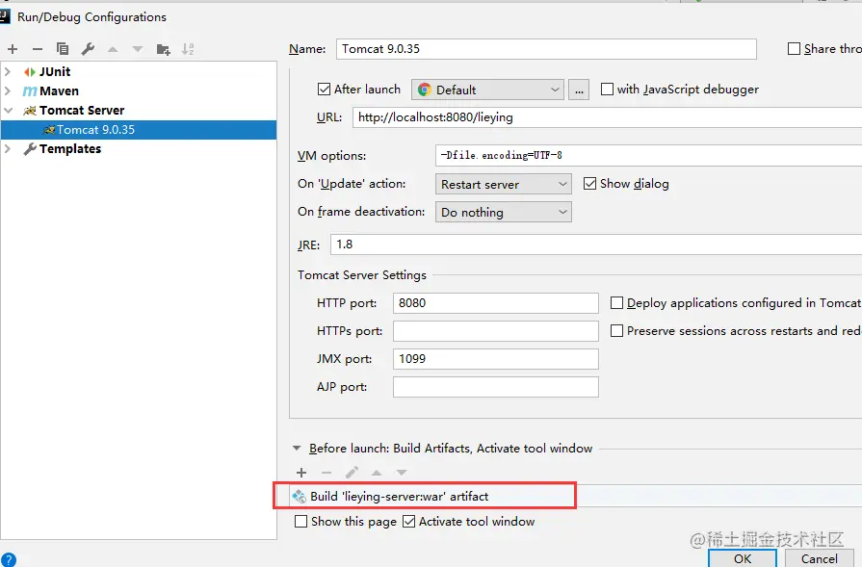Copy the selected configuration
Viewport: 862px width, 567px height.
(x=63, y=49)
